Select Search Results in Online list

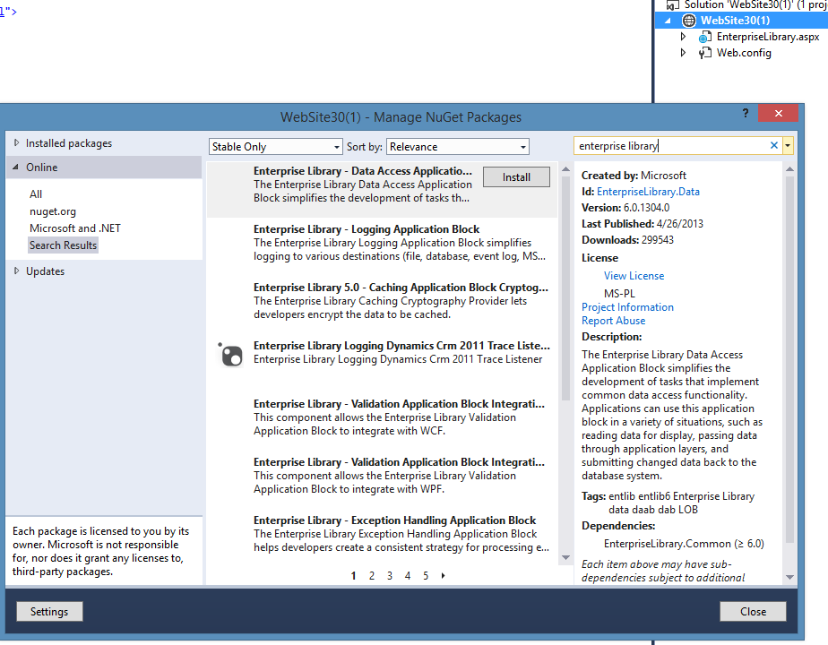(64, 245)
